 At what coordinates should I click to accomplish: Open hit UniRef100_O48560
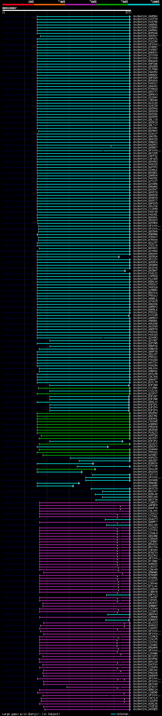tap(145, 17)
